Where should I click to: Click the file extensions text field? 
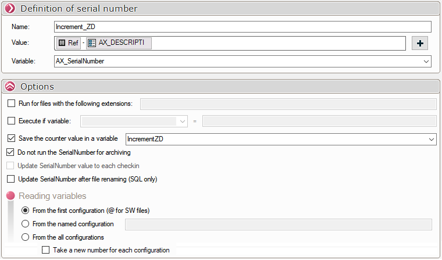tap(288, 104)
